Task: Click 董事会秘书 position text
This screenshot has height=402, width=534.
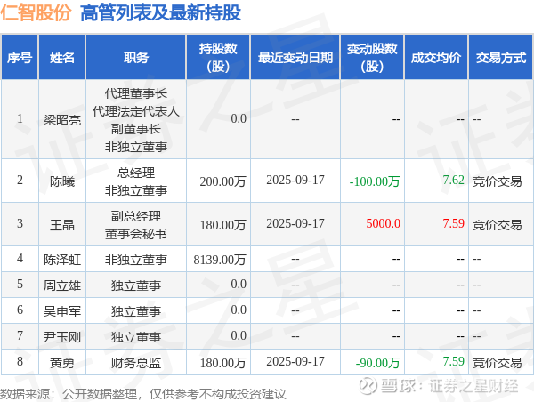Action: click(136, 234)
